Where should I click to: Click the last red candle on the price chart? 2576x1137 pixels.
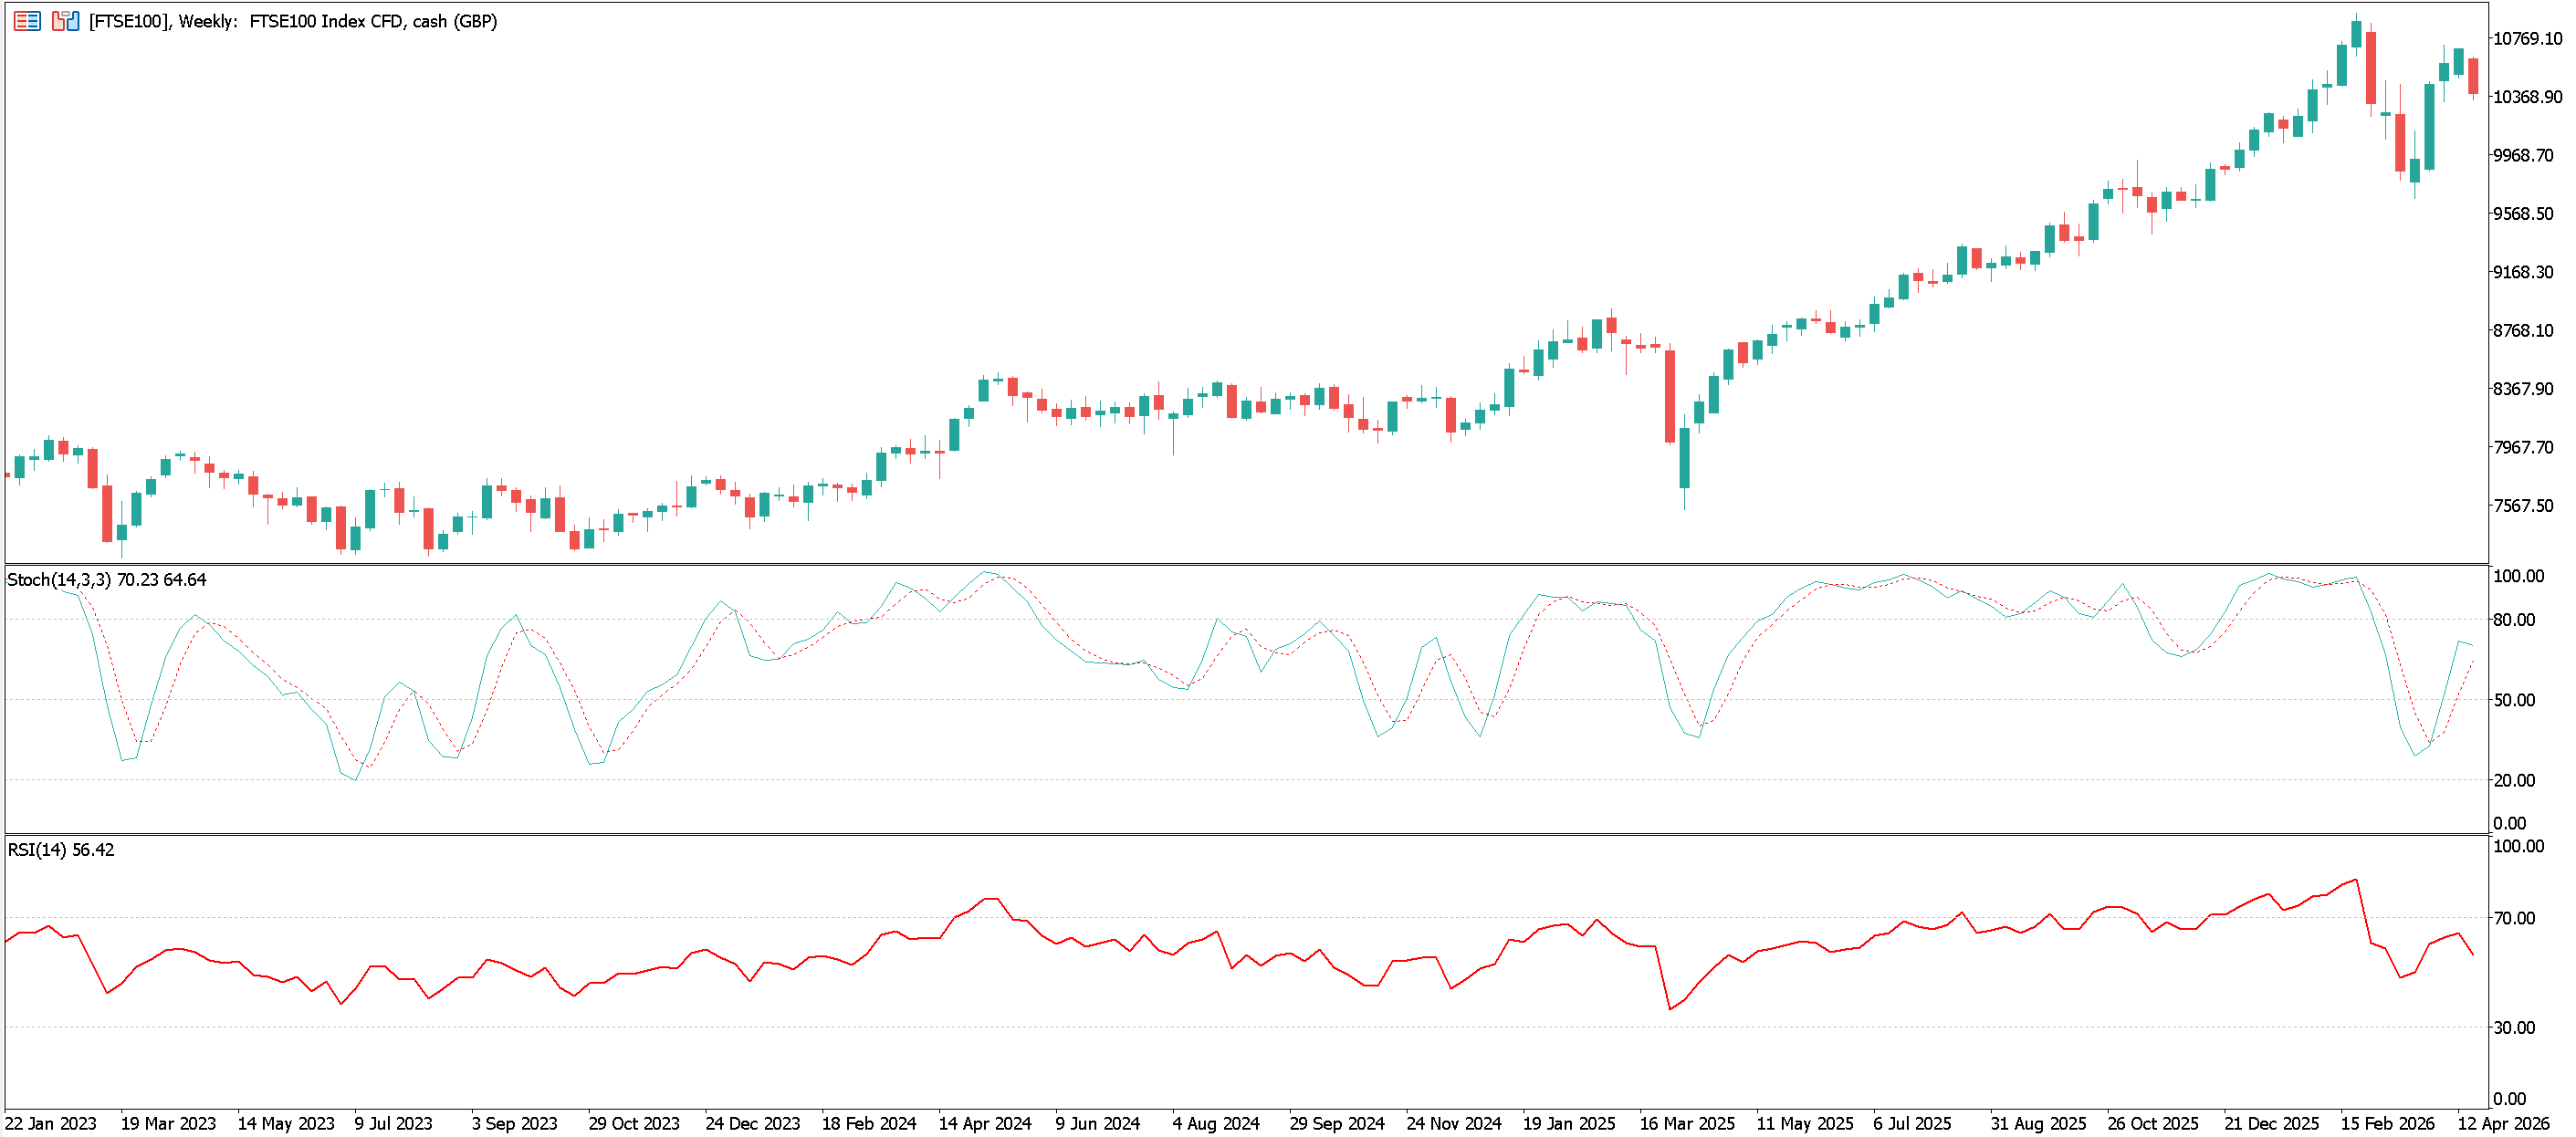click(x=2473, y=76)
